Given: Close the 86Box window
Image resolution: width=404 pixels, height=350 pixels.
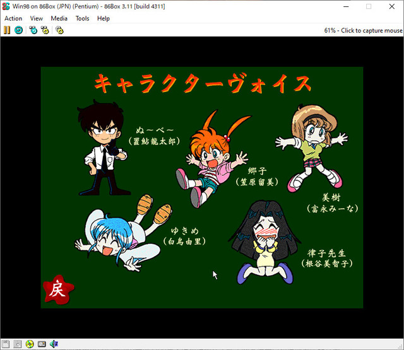Looking at the screenshot, I should (x=392, y=6).
